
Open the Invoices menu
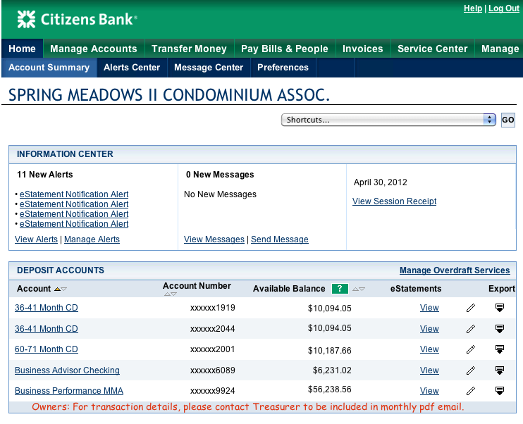pyautogui.click(x=363, y=49)
